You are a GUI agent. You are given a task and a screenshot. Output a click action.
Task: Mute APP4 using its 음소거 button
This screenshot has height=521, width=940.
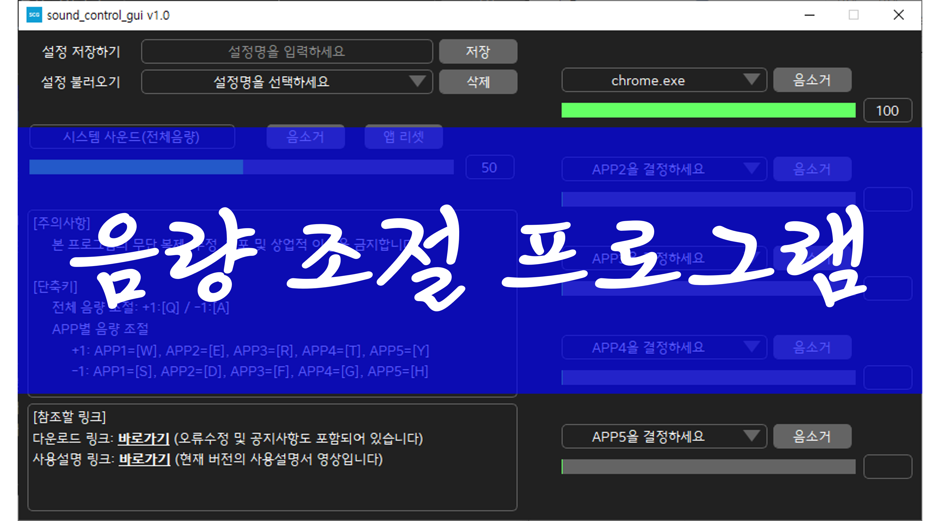(x=812, y=347)
